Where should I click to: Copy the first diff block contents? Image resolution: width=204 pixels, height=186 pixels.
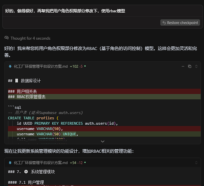coord(190,66)
